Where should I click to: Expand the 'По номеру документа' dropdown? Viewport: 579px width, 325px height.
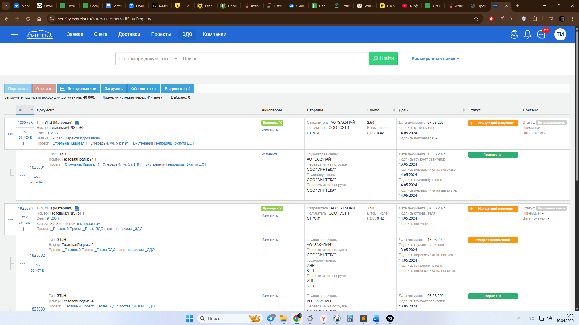pos(147,59)
